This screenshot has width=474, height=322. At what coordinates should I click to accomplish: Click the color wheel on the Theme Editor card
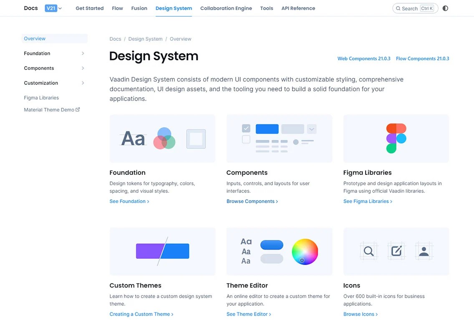(x=305, y=251)
